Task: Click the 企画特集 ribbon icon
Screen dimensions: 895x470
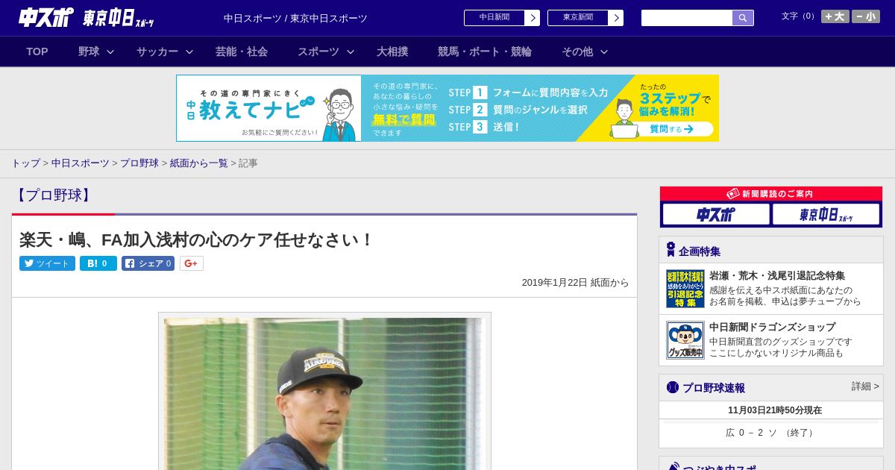Action: pos(671,250)
